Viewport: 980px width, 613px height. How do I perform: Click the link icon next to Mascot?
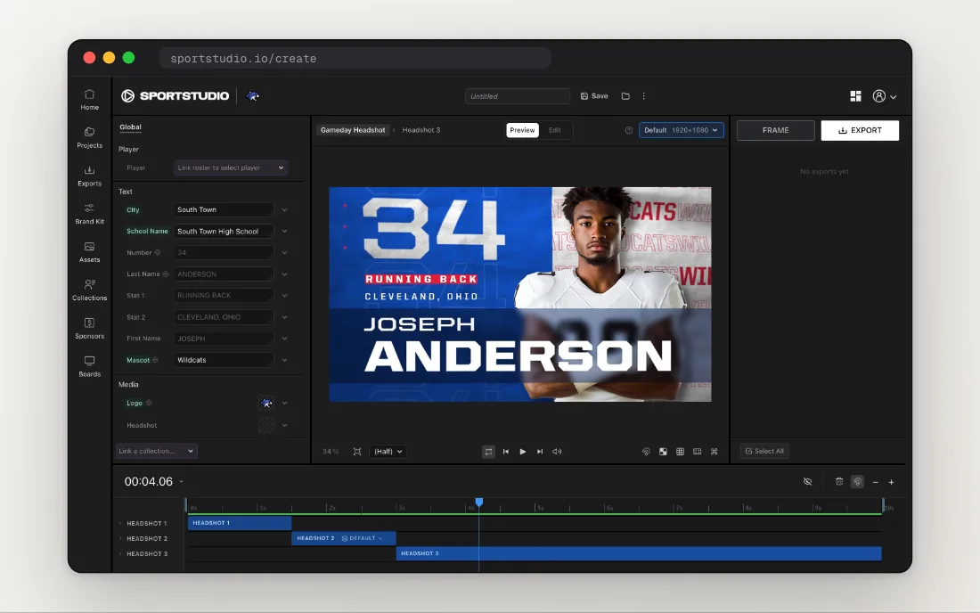click(155, 360)
